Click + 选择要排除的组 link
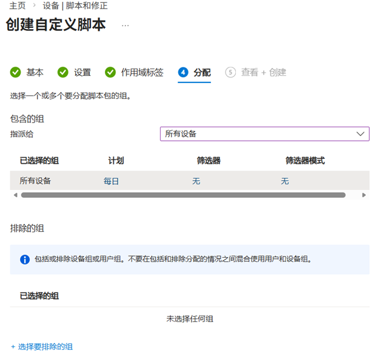Screen dimensions: 382x356 point(42,346)
